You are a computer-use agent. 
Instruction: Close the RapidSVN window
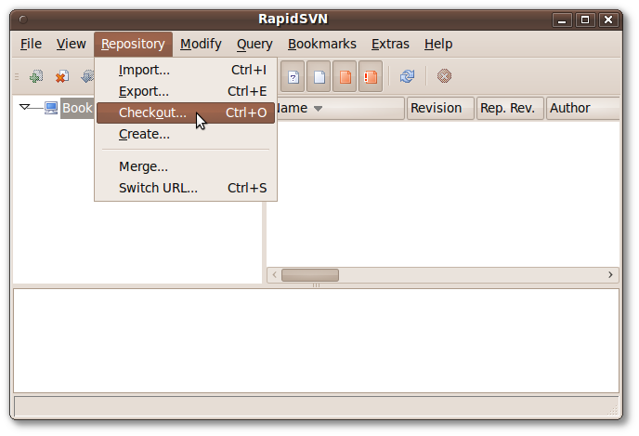[608, 20]
